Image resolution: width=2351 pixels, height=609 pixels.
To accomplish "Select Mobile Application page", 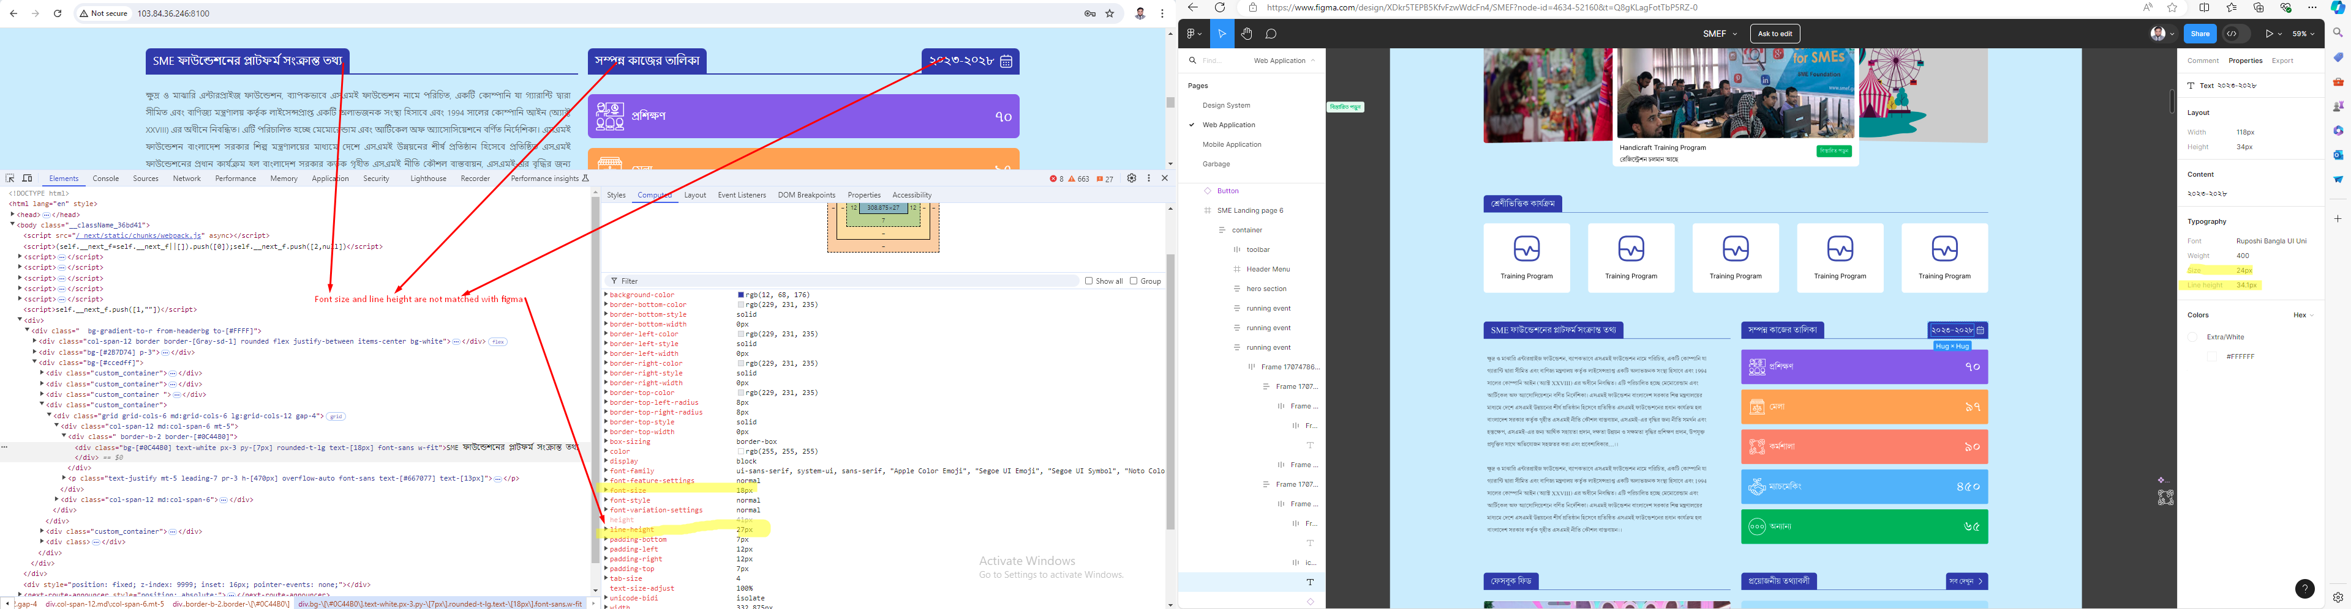I will click(1231, 145).
